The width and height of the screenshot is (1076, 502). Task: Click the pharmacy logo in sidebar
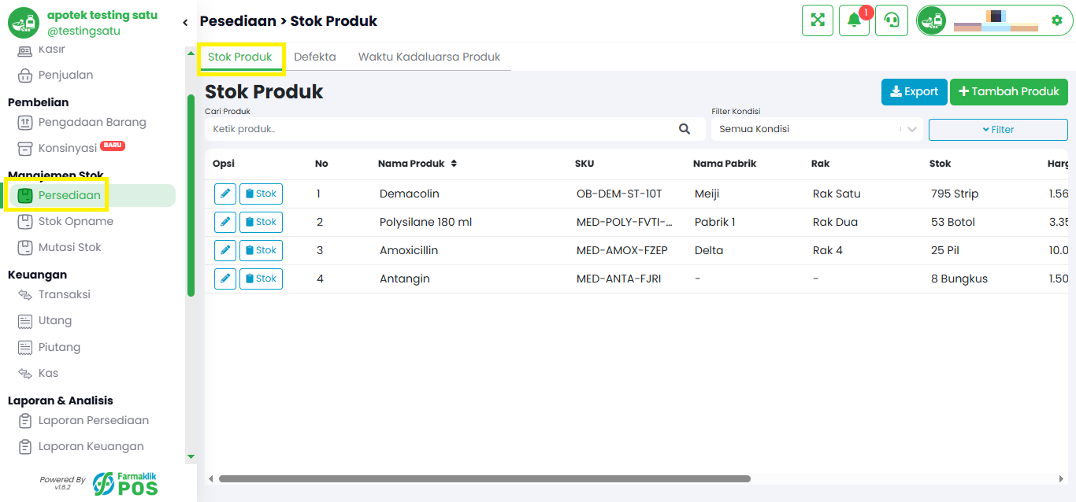point(24,23)
